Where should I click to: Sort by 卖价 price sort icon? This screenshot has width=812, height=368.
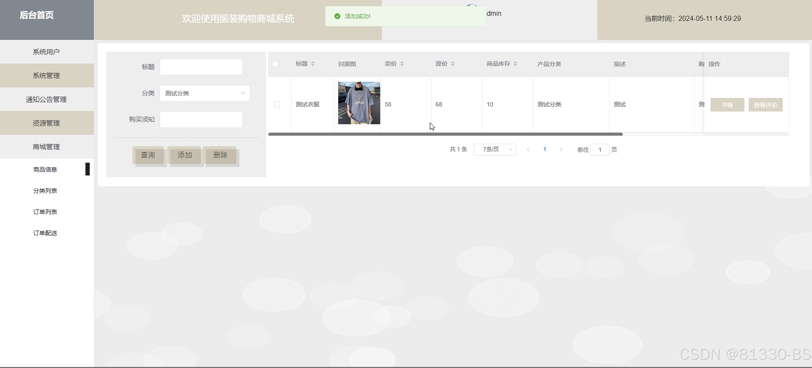[x=402, y=64]
